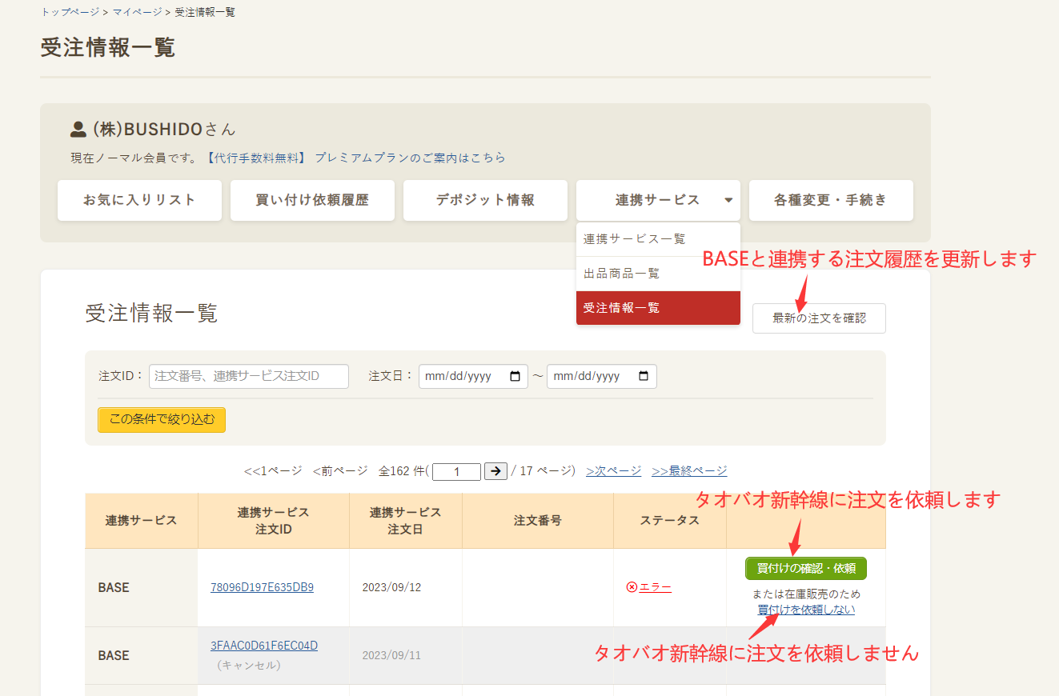Click the yellow この条件で絞り込む filter button
The image size is (1059, 696).
(161, 419)
